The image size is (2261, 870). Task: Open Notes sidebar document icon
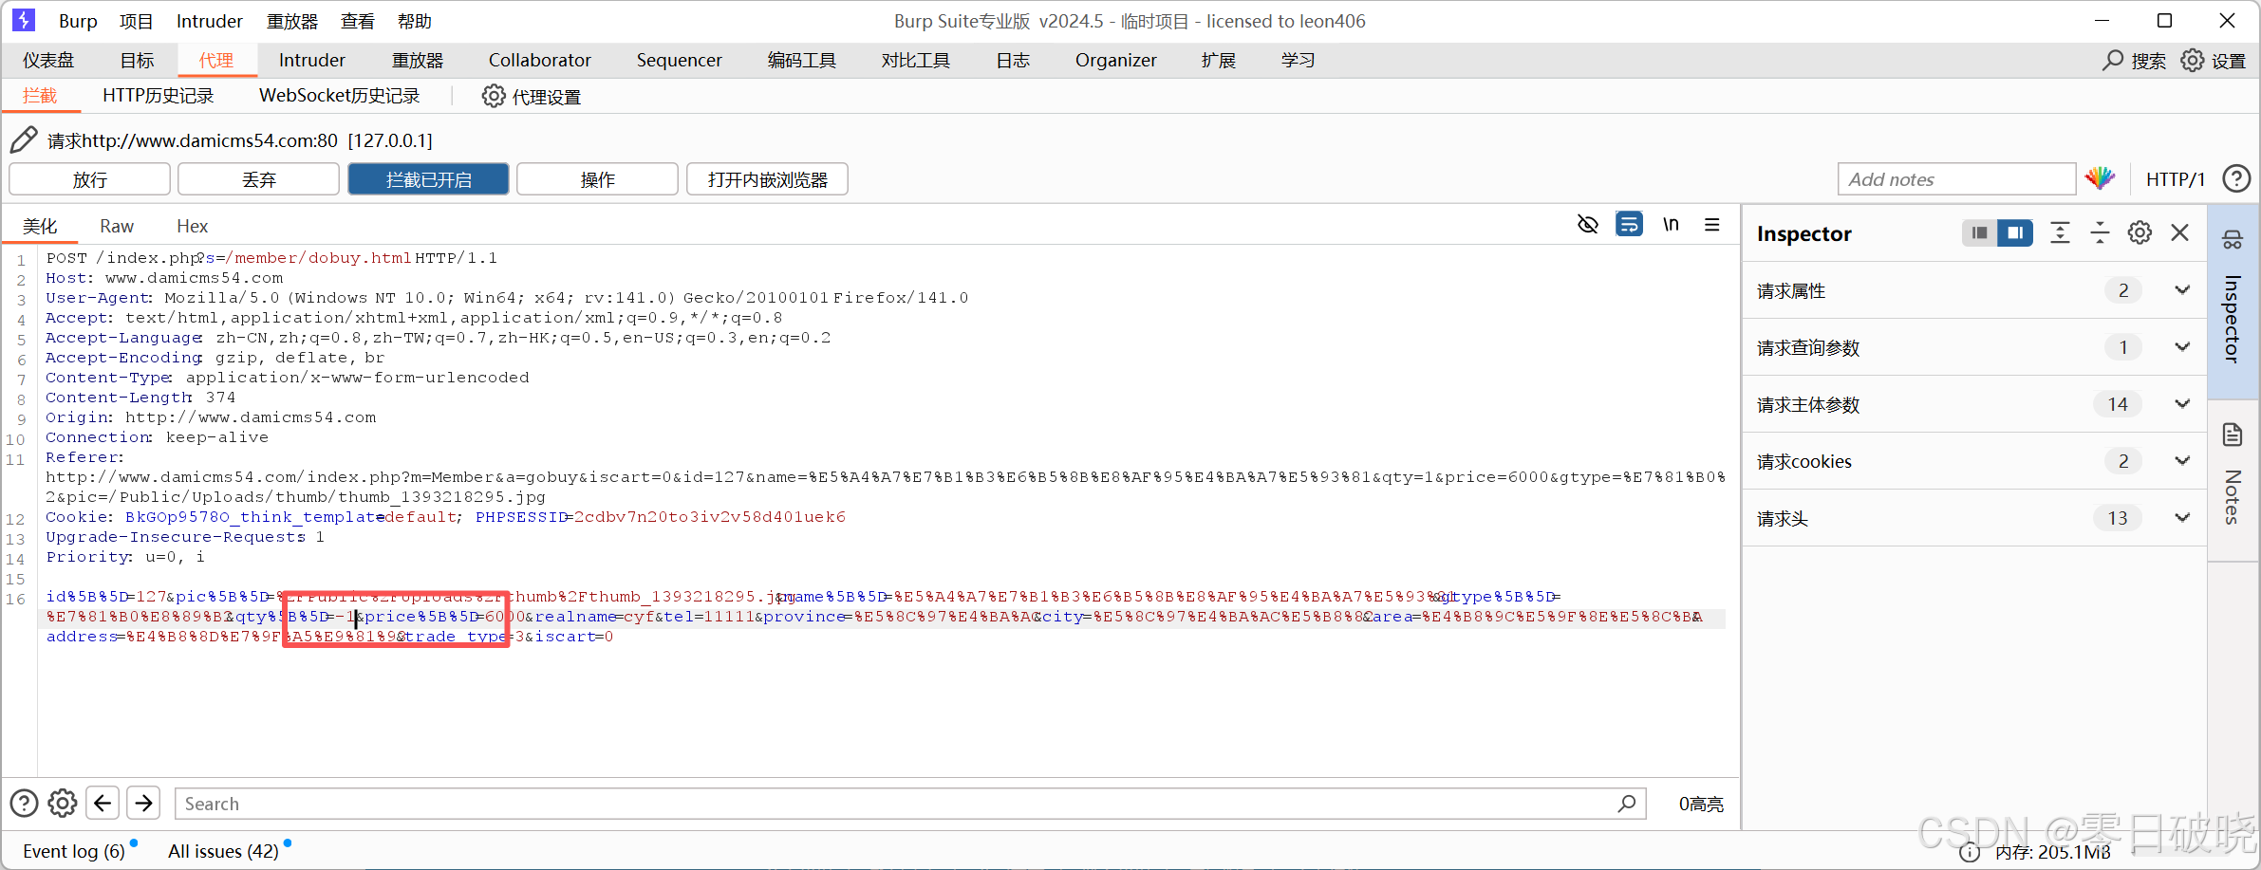tap(2233, 435)
